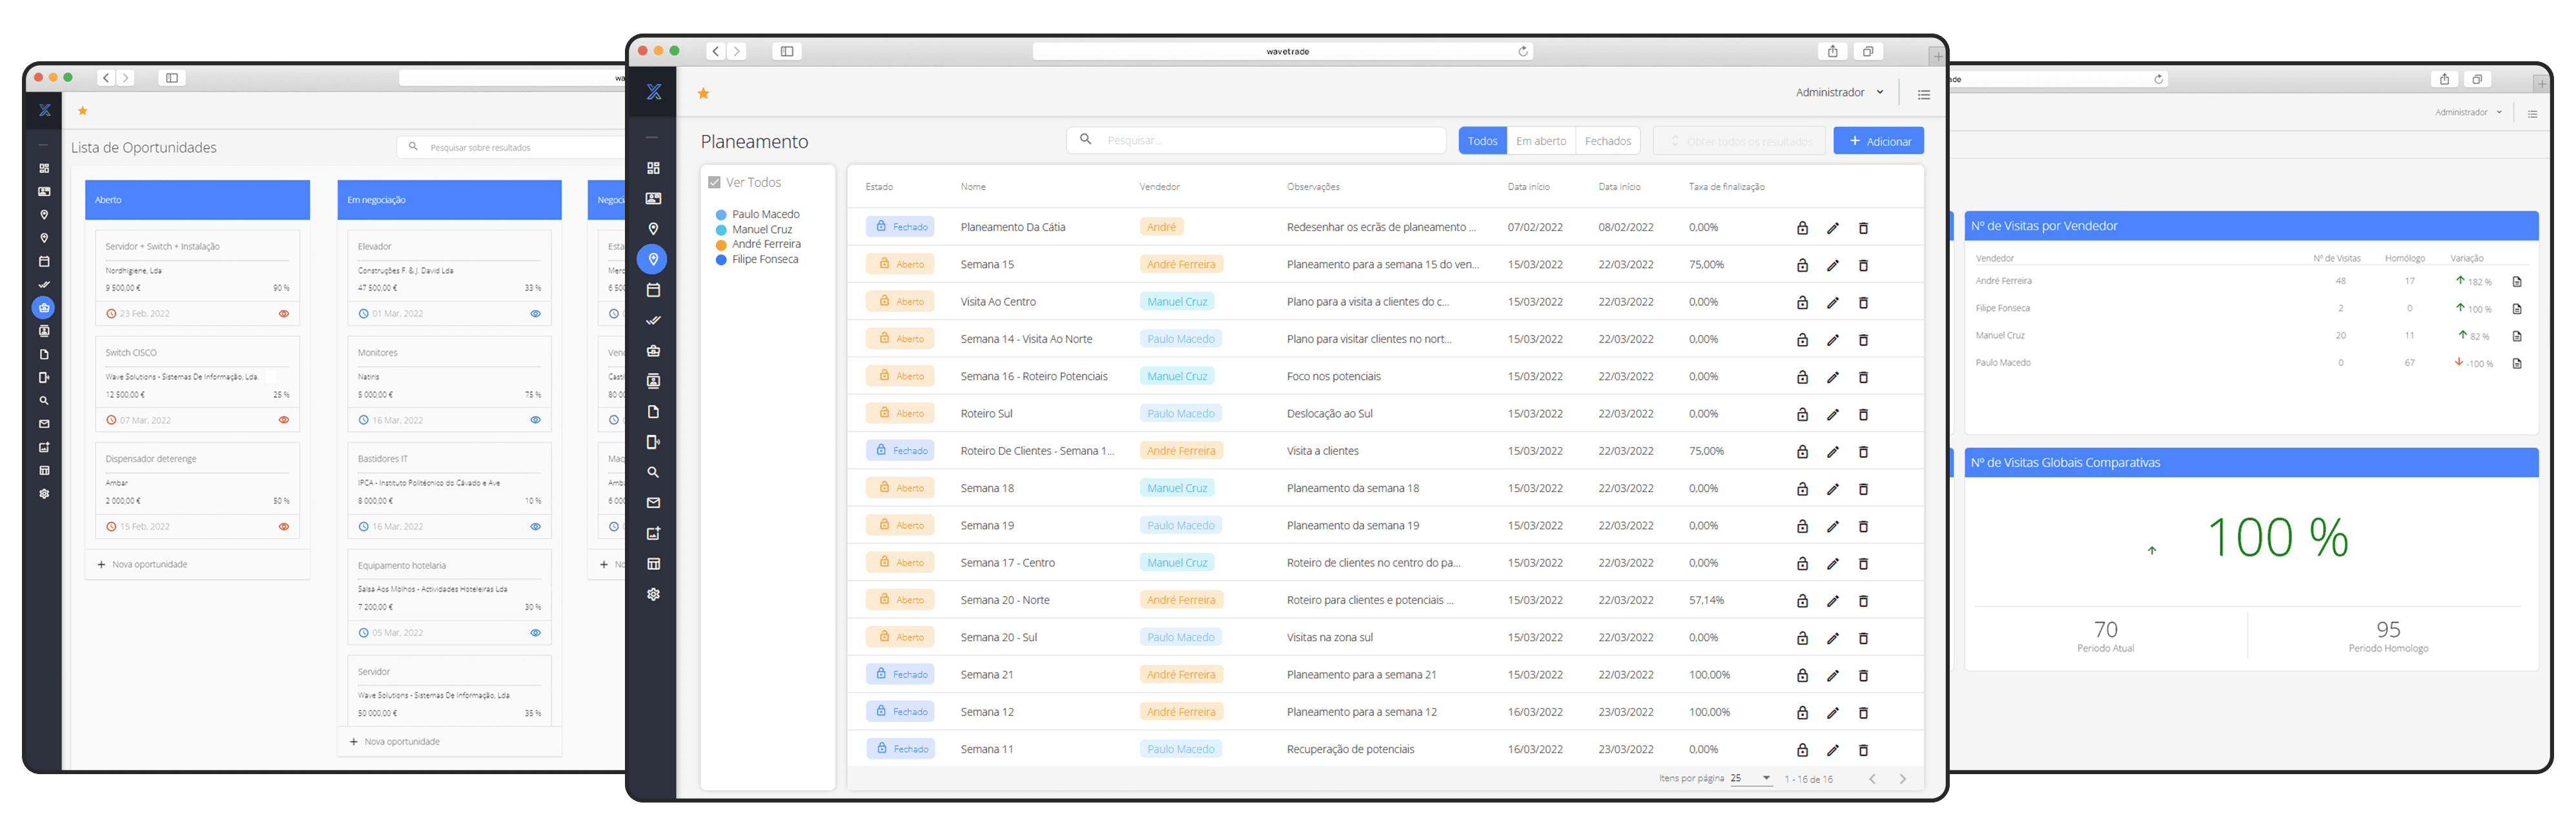Delete the Semana 11 planning row
This screenshot has height=838, width=2576.
pos(1863,750)
